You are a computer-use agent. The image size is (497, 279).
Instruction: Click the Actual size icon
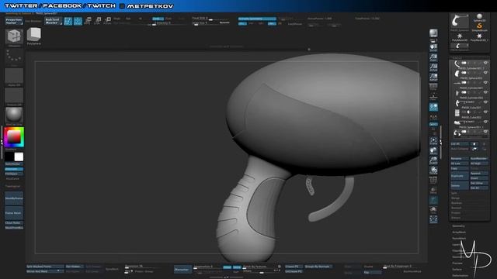tap(433, 67)
